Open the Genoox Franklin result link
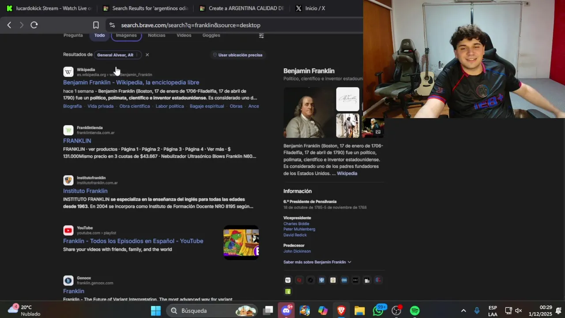The image size is (565, 318). 74,291
